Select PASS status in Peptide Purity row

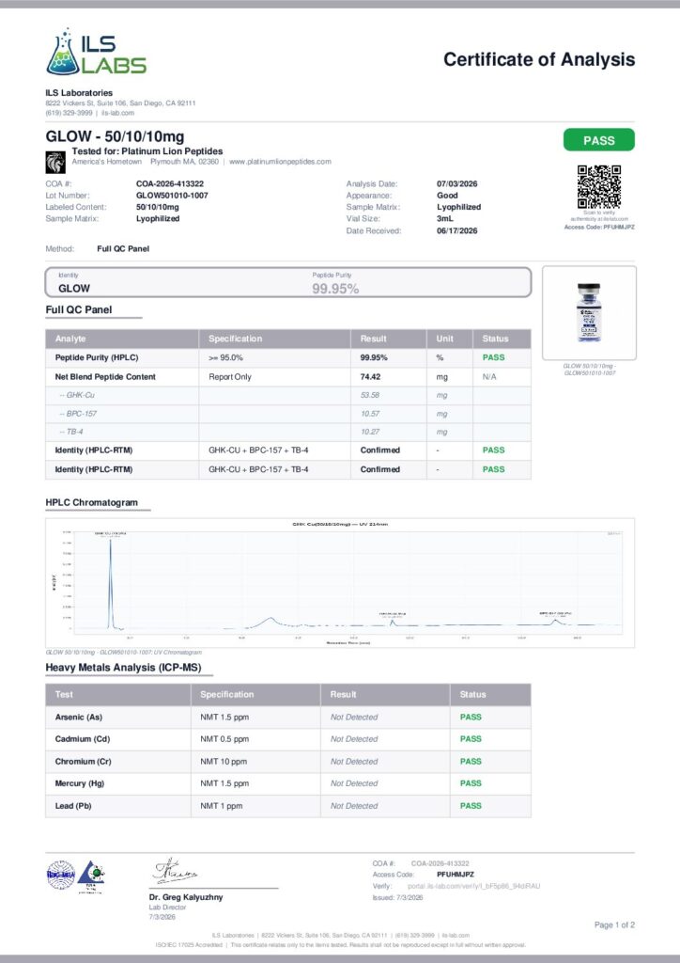tap(494, 357)
